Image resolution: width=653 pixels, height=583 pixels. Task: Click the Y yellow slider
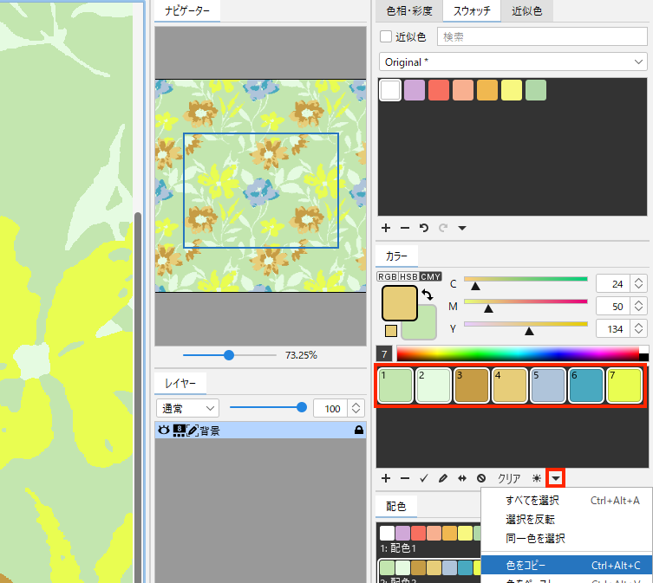[526, 325]
